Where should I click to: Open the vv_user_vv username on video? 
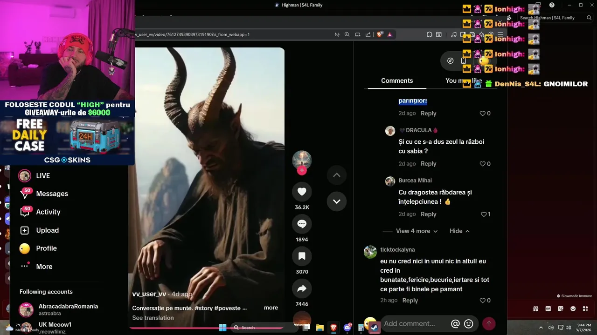coord(149,294)
